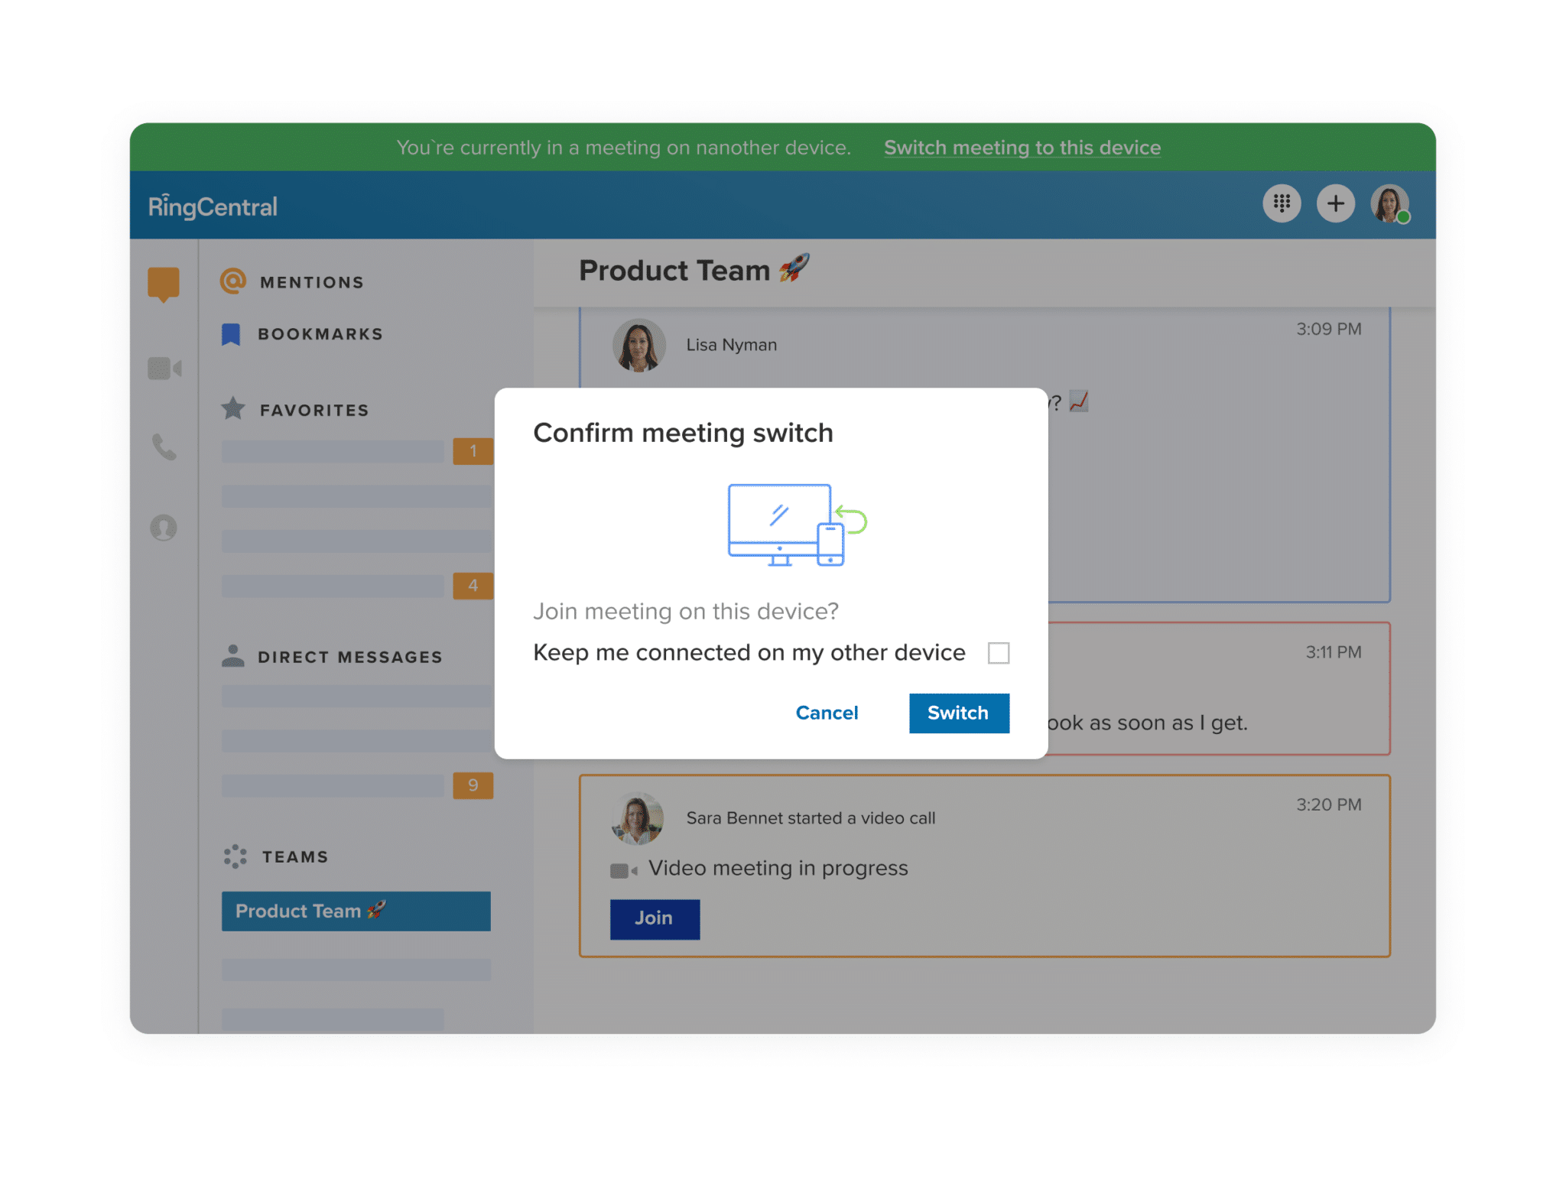Viewport: 1566px width, 1199px height.
Task: Open the phone sidebar icon
Action: 164,447
